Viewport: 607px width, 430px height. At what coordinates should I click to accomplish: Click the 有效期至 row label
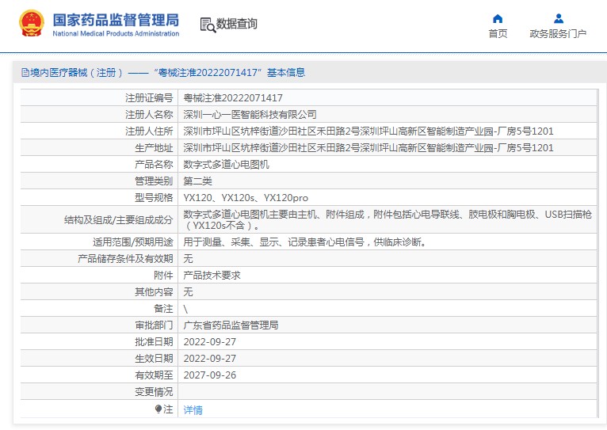(x=154, y=375)
